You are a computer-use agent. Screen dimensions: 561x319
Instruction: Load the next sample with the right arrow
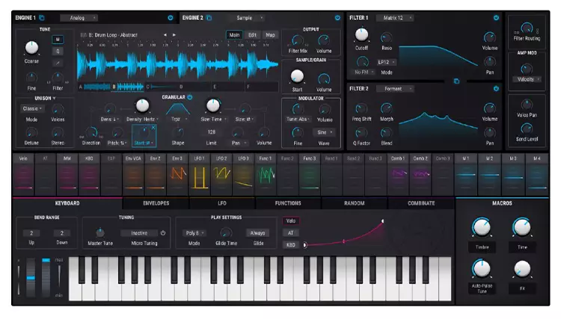(174, 35)
